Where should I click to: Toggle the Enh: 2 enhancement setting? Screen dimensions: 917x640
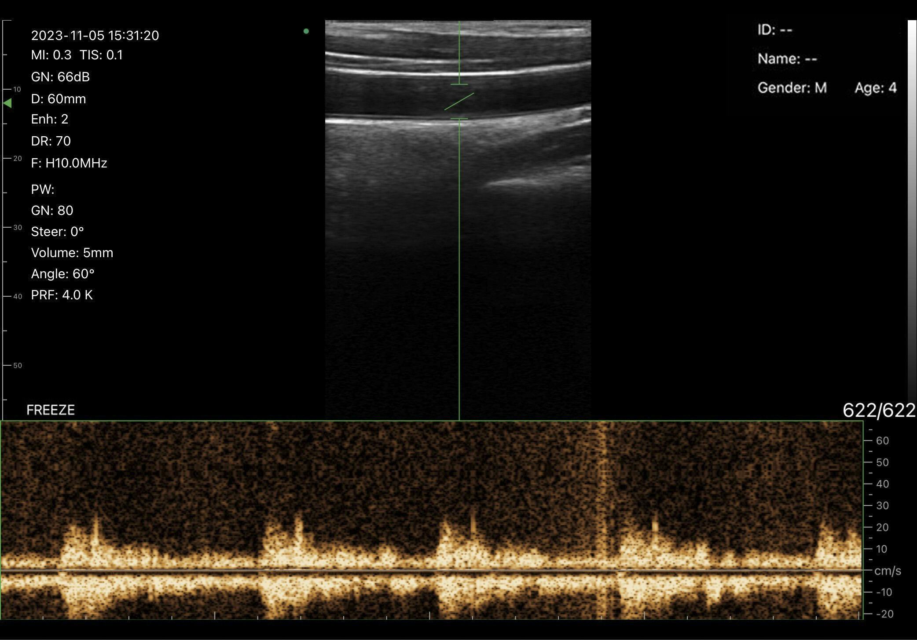tap(49, 119)
